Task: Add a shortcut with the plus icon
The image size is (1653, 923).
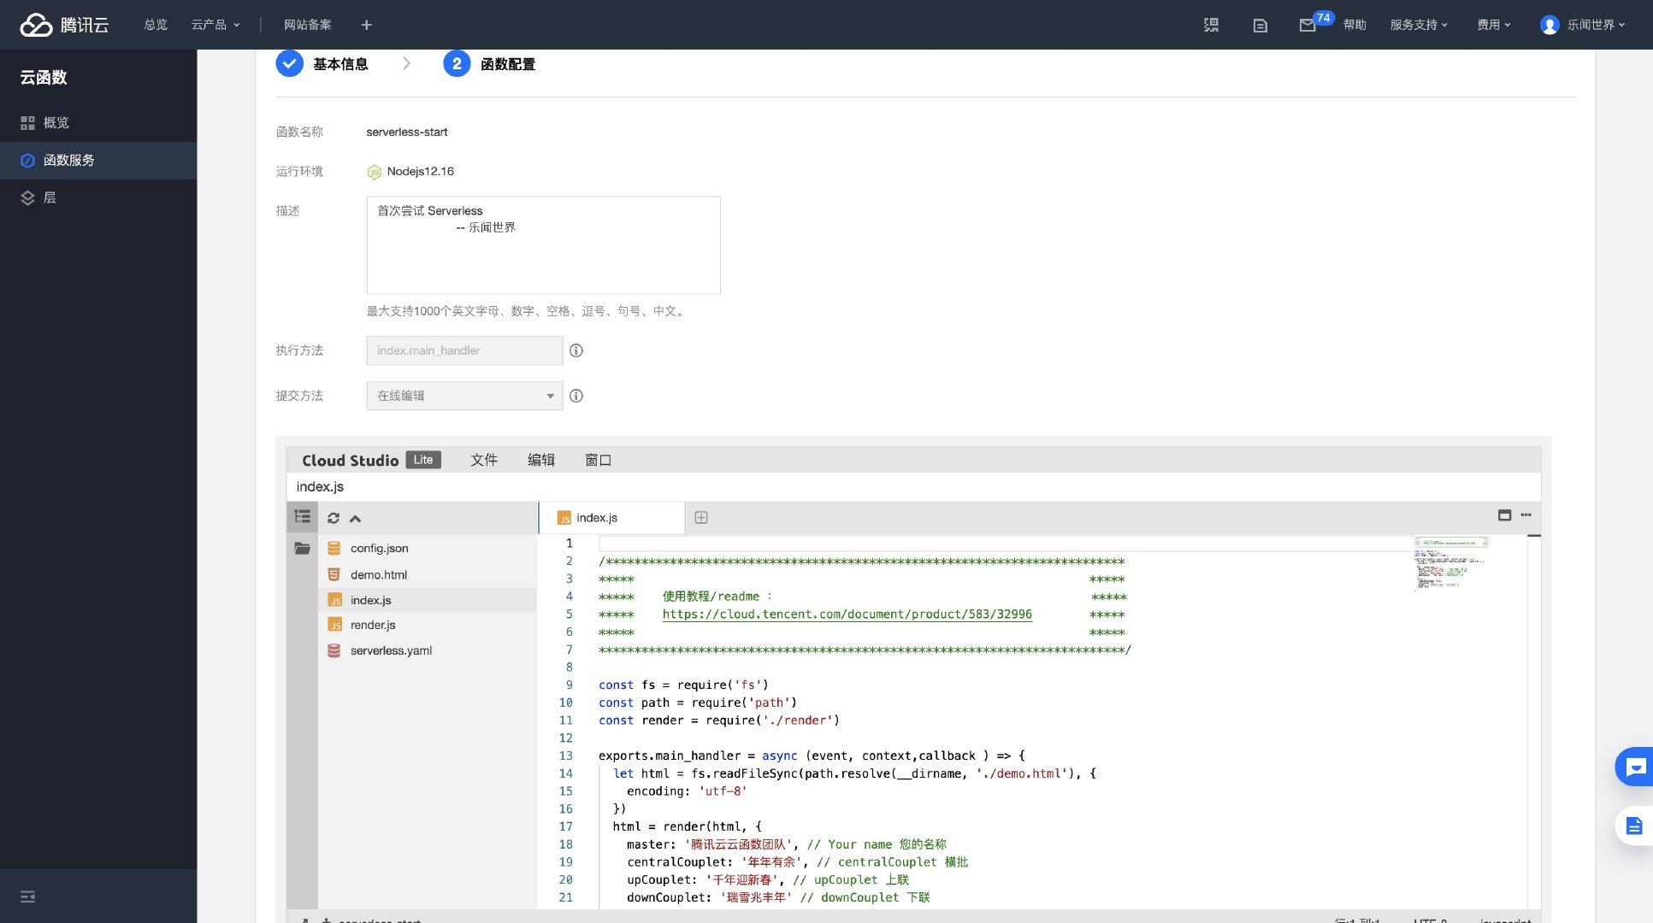Action: pos(366,25)
